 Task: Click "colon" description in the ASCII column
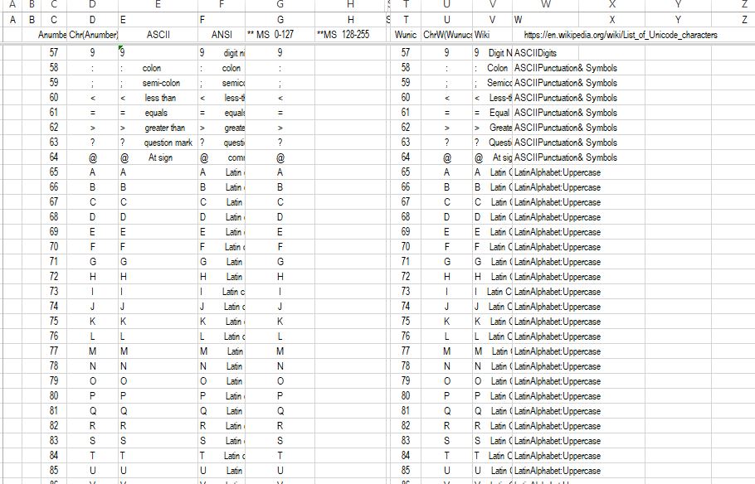coord(152,68)
